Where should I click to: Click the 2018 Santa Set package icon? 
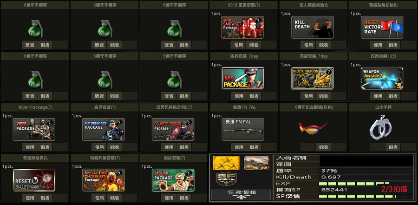click(242, 27)
